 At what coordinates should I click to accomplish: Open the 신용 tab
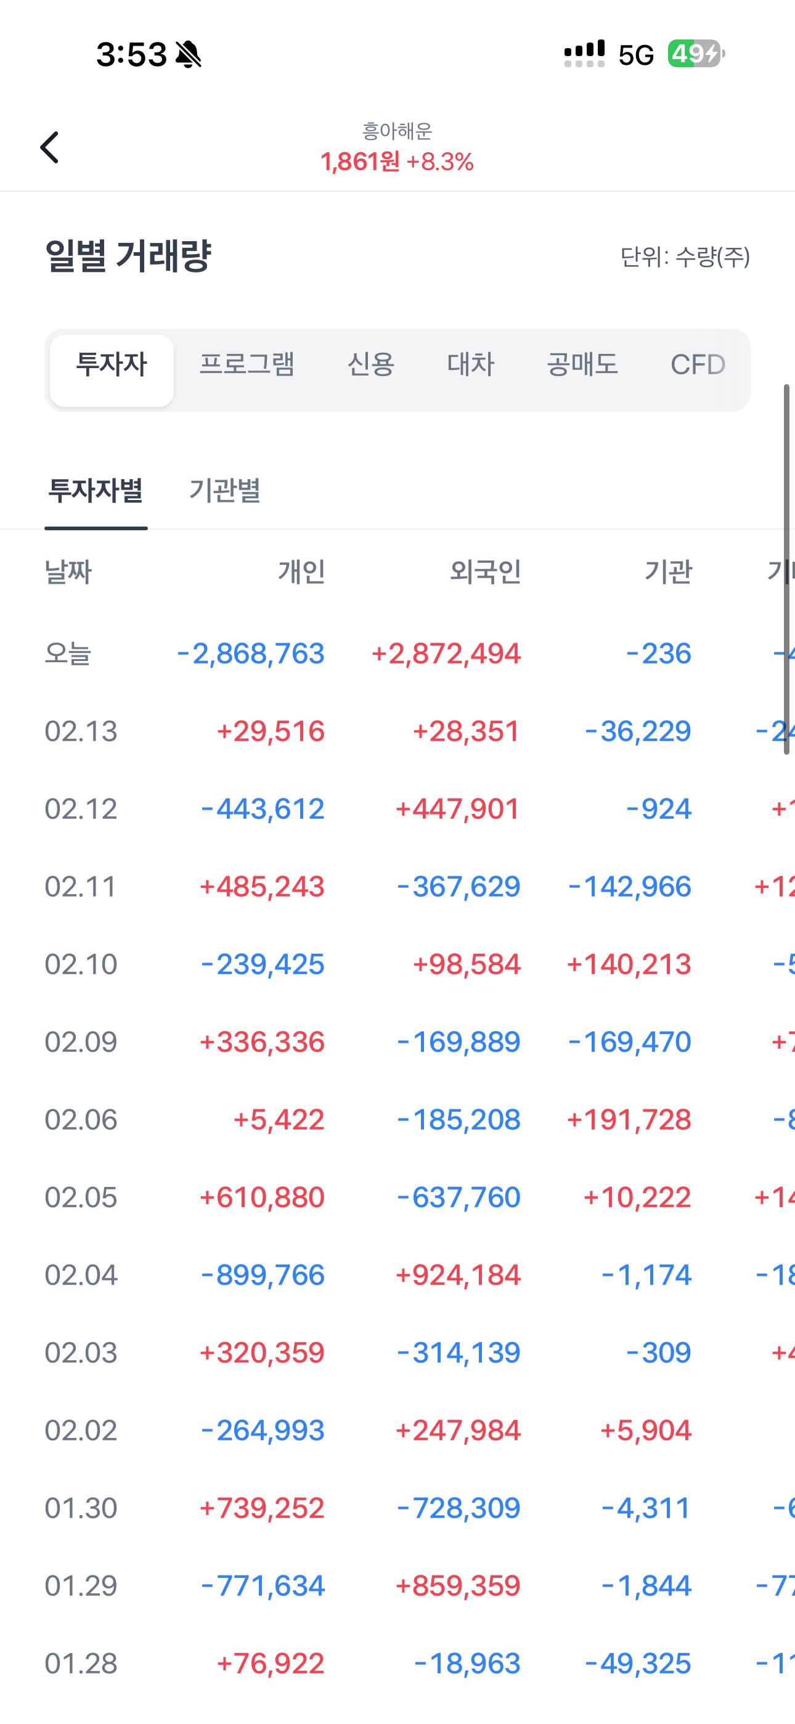pyautogui.click(x=371, y=366)
